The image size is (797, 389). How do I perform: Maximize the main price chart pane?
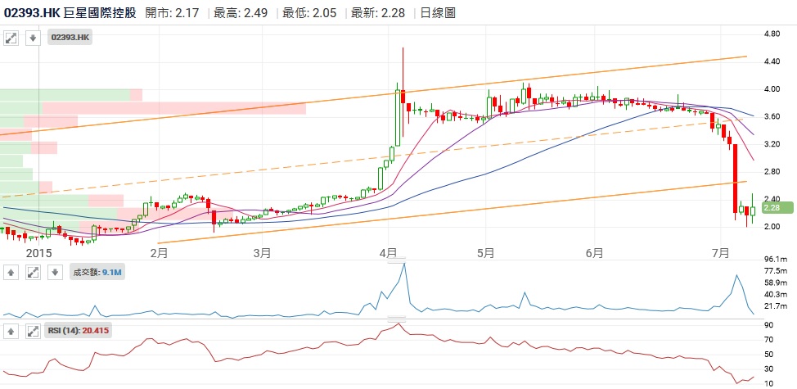pos(11,38)
